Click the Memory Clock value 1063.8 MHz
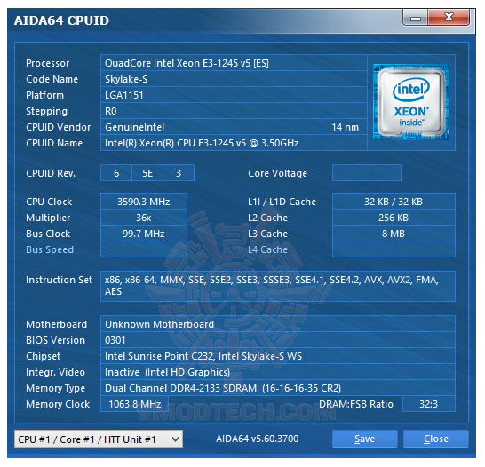 click(x=134, y=404)
